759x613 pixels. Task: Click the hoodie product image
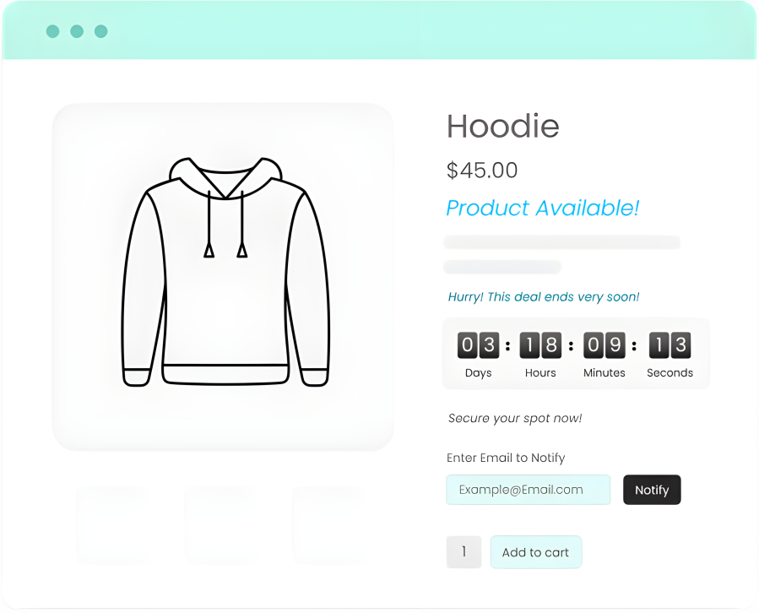click(x=223, y=276)
